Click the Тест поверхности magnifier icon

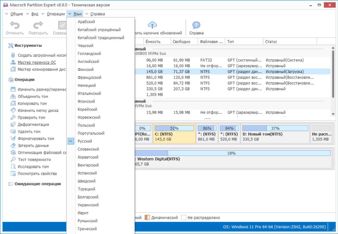(x=13, y=160)
